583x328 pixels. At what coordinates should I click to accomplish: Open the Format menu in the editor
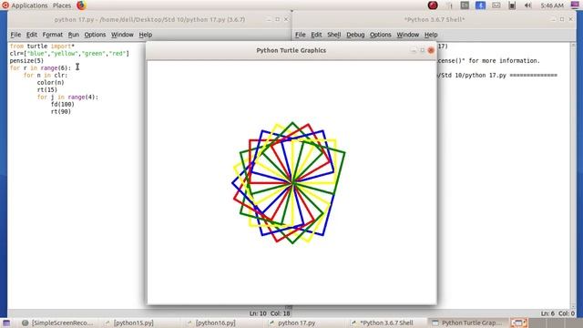click(x=53, y=35)
